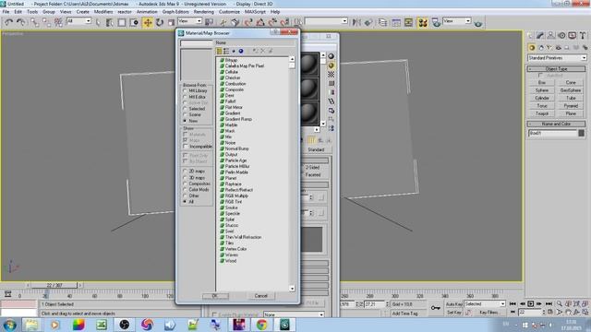Open the Modify tab in the command panel
The width and height of the screenshot is (591, 332).
click(x=540, y=35)
